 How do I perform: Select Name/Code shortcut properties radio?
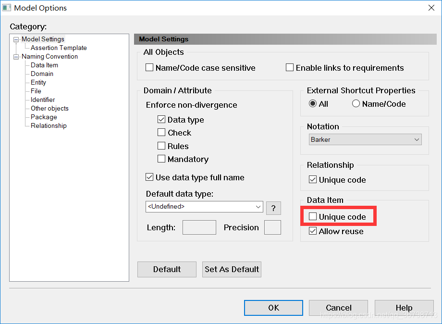coord(356,104)
